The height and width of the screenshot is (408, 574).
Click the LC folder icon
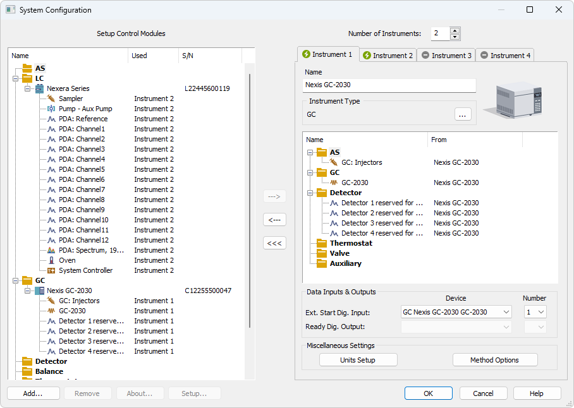tap(27, 78)
